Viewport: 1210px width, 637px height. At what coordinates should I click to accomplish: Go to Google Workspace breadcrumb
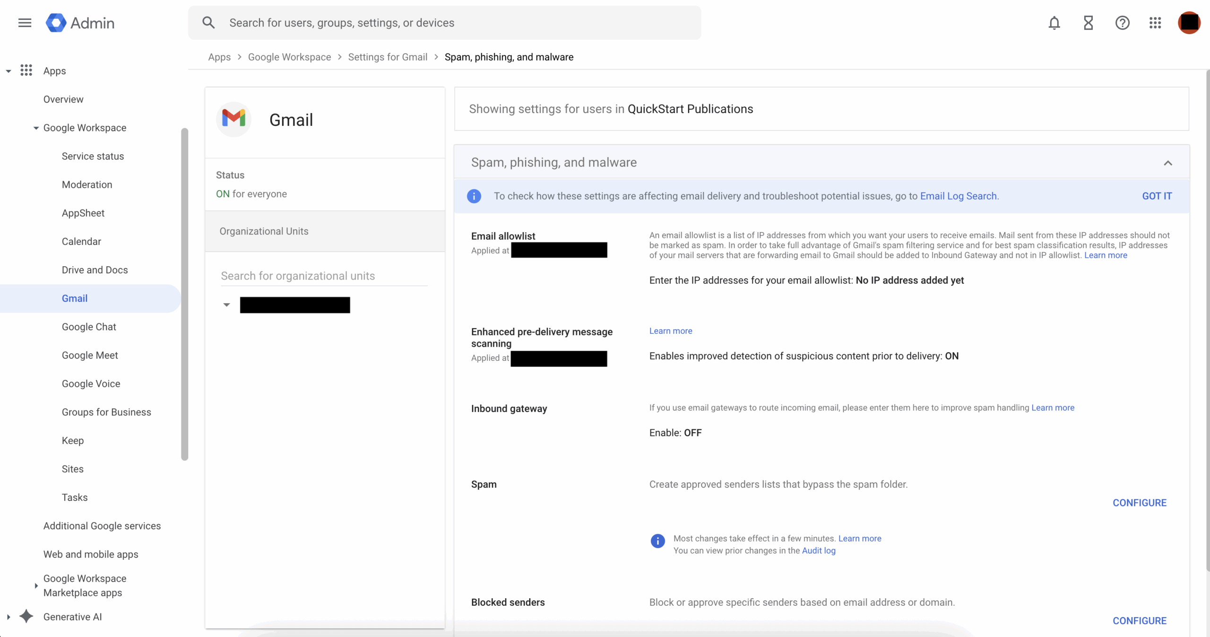point(289,57)
